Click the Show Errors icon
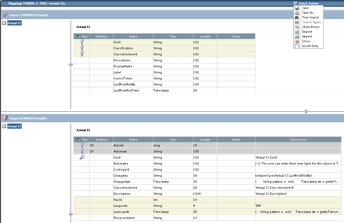Image resolution: width=344 pixels, height=223 pixels. (x=297, y=27)
